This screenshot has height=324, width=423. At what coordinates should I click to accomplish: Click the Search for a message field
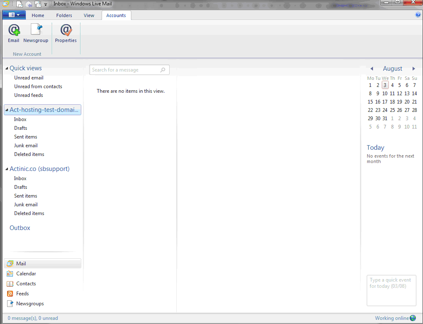pos(125,70)
